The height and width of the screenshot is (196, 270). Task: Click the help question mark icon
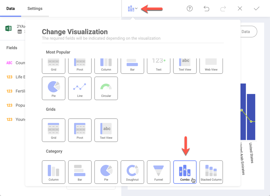190,9
